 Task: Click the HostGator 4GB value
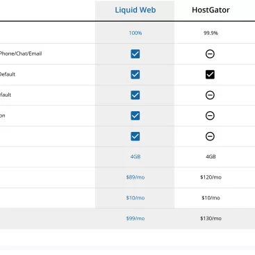click(x=211, y=156)
